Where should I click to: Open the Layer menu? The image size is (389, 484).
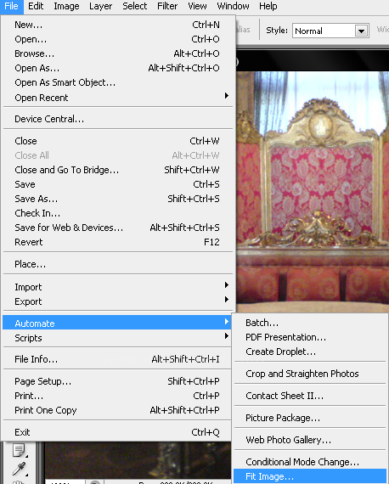point(100,6)
